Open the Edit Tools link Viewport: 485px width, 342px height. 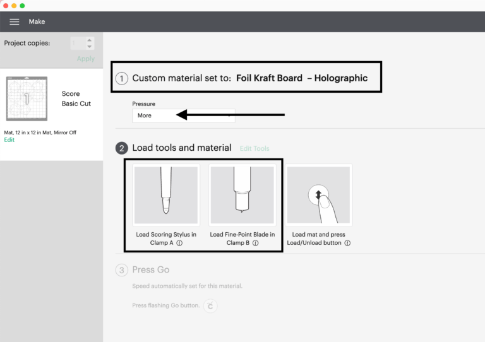[254, 148]
